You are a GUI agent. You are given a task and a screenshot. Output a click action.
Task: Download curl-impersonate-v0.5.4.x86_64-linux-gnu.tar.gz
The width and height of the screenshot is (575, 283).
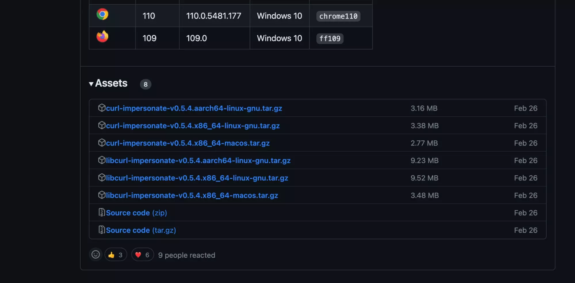tap(193, 126)
